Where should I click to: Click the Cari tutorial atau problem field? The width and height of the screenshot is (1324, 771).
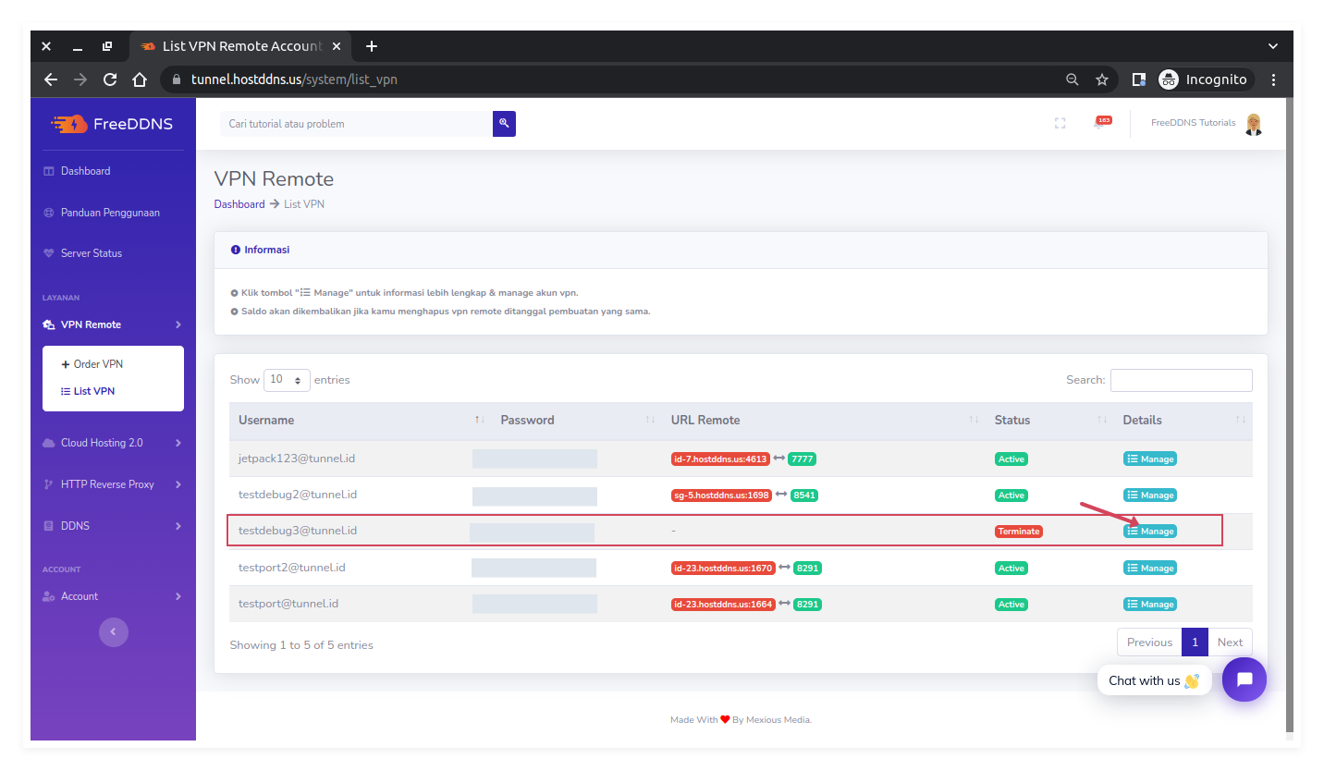pyautogui.click(x=356, y=124)
